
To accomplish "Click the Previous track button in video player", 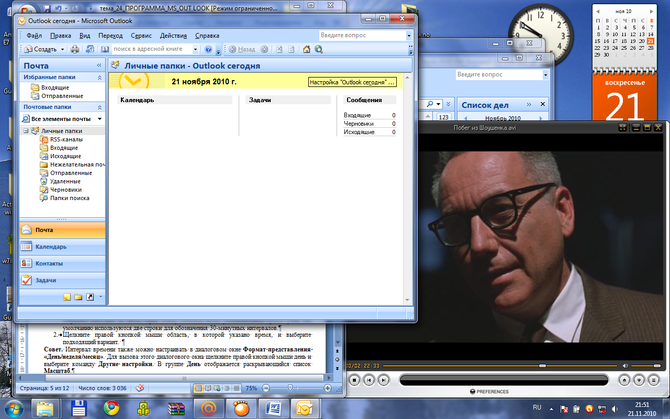I will 369,380.
